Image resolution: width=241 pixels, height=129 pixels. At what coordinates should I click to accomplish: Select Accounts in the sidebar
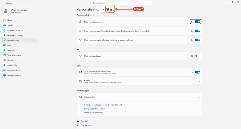11,50
